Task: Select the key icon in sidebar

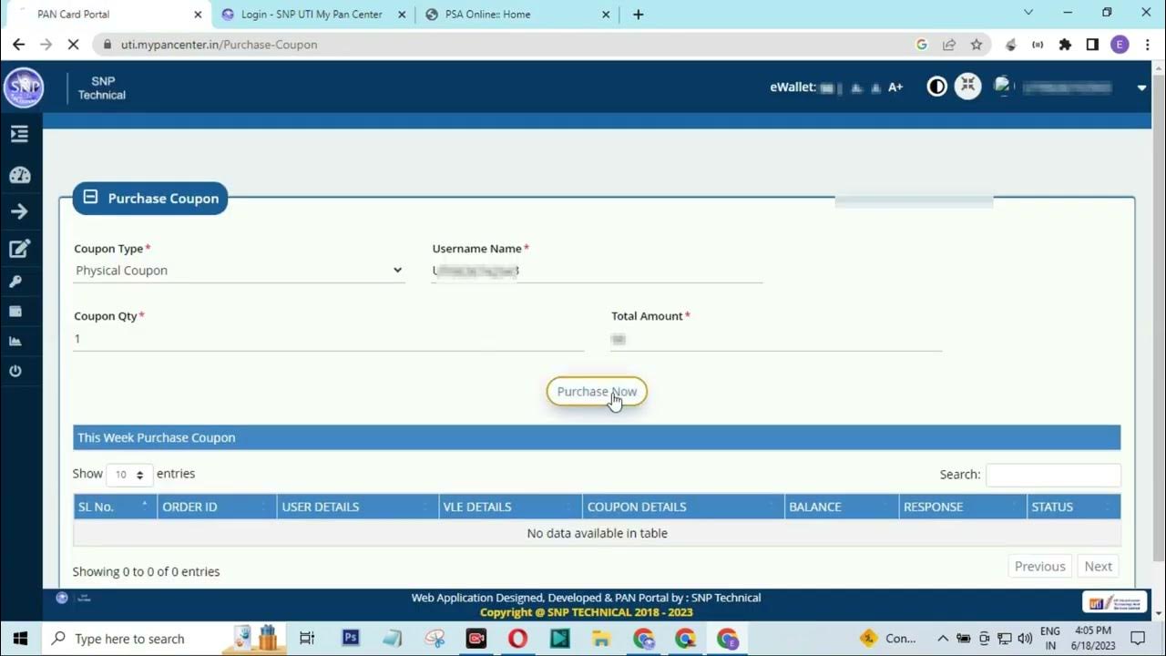Action: pos(15,282)
